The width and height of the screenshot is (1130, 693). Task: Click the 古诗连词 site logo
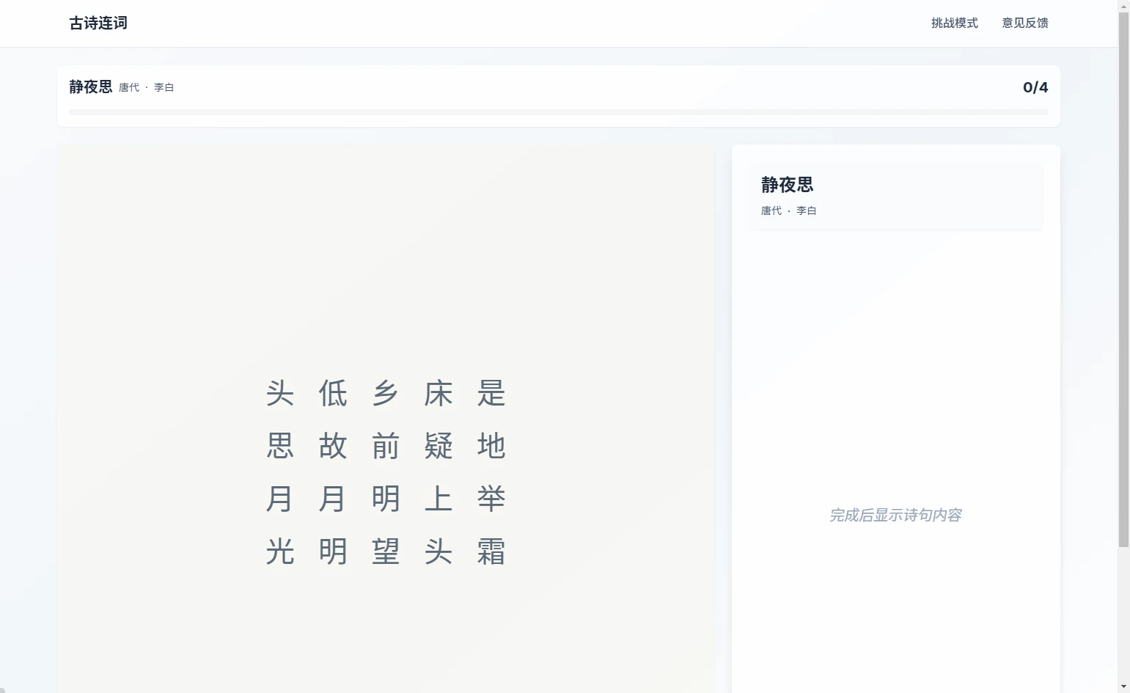click(x=98, y=23)
